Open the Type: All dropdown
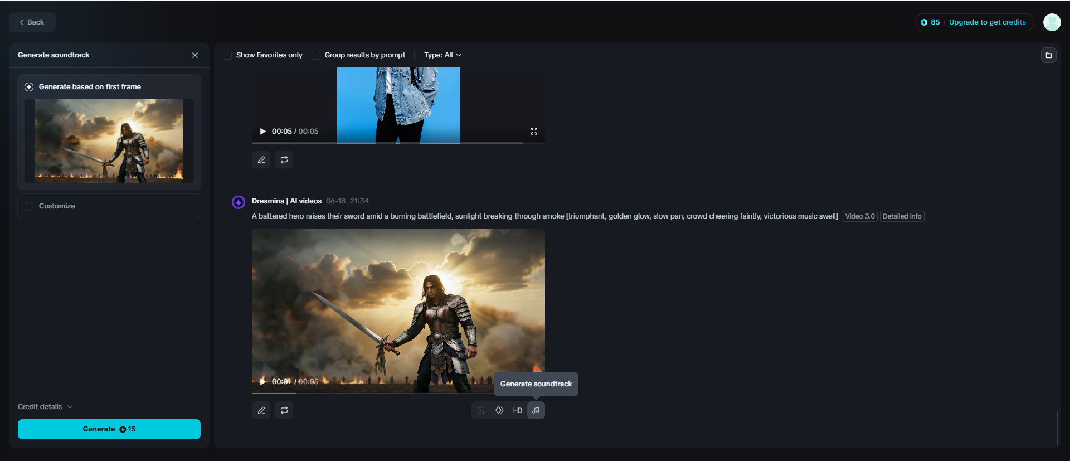 tap(442, 55)
